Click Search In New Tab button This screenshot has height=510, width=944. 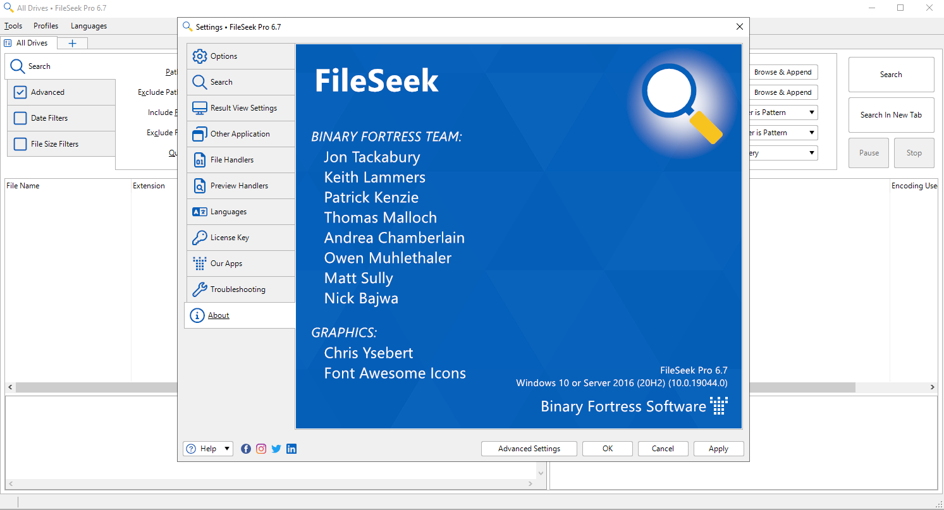(891, 115)
